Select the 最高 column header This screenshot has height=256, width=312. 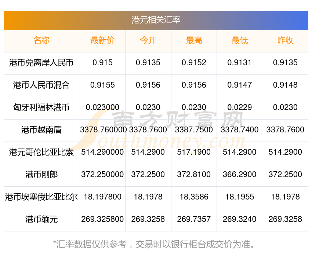point(194,40)
